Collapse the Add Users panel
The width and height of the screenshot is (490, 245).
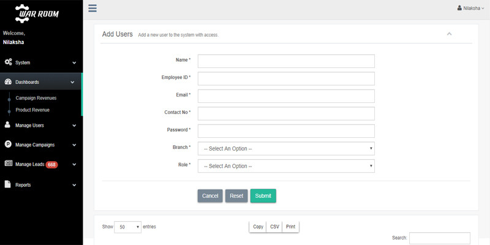point(450,34)
